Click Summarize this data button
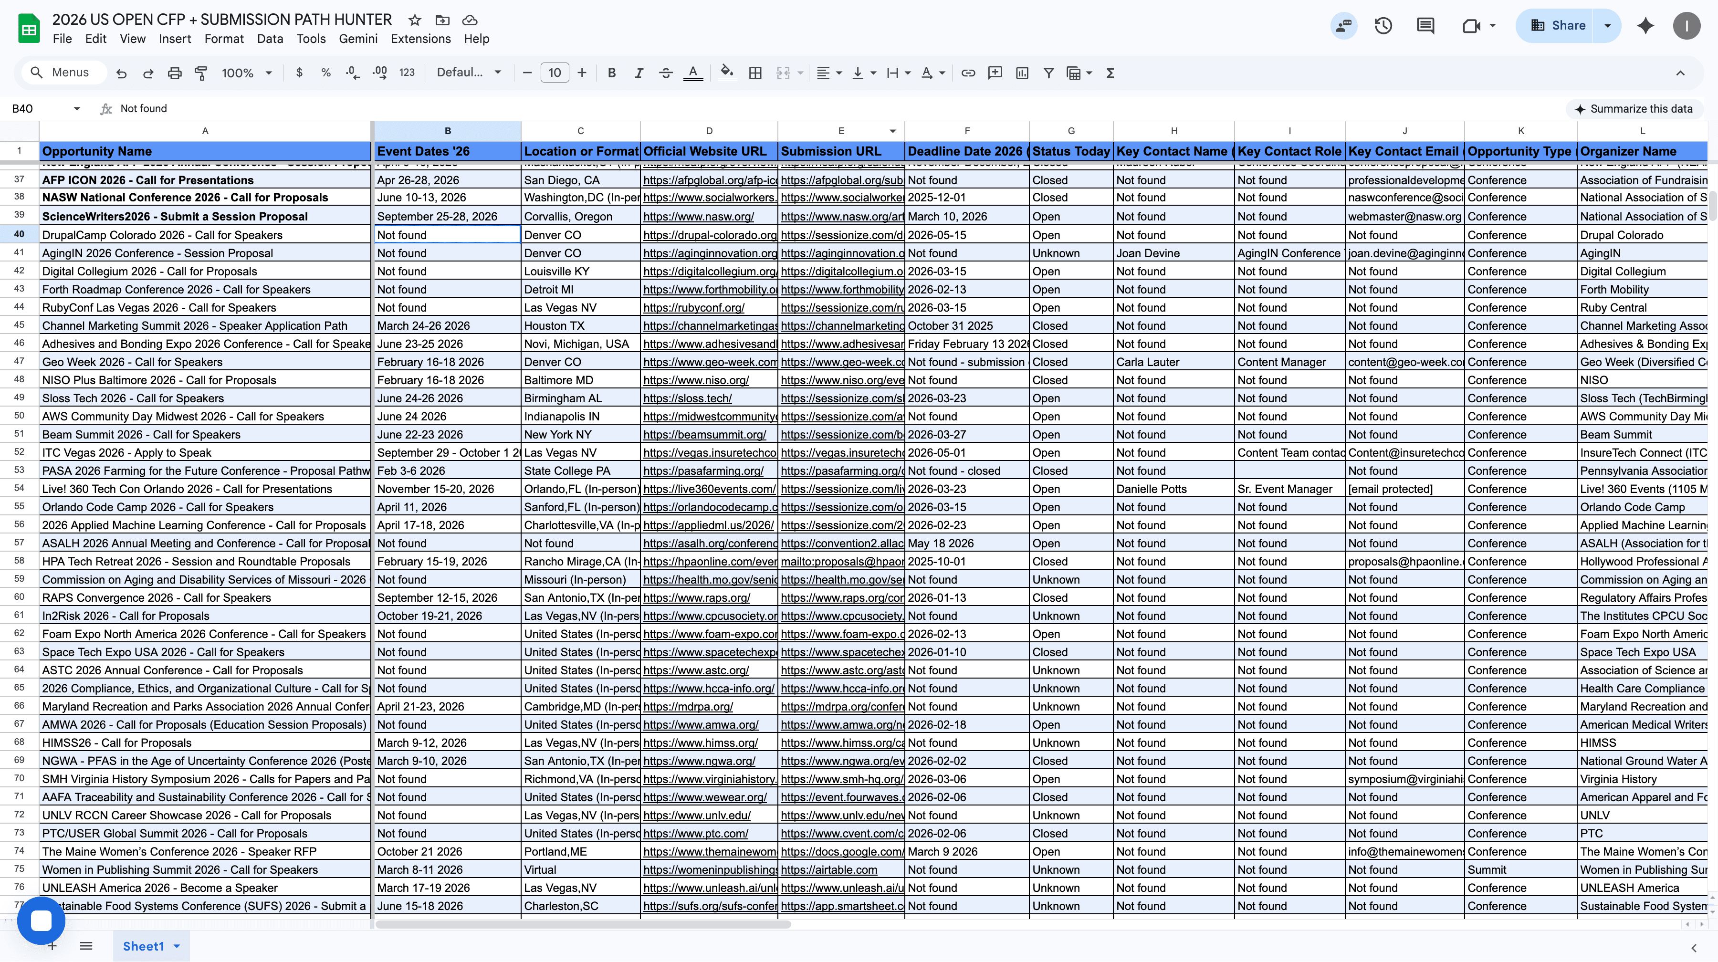The height and width of the screenshot is (962, 1718). tap(1634, 109)
